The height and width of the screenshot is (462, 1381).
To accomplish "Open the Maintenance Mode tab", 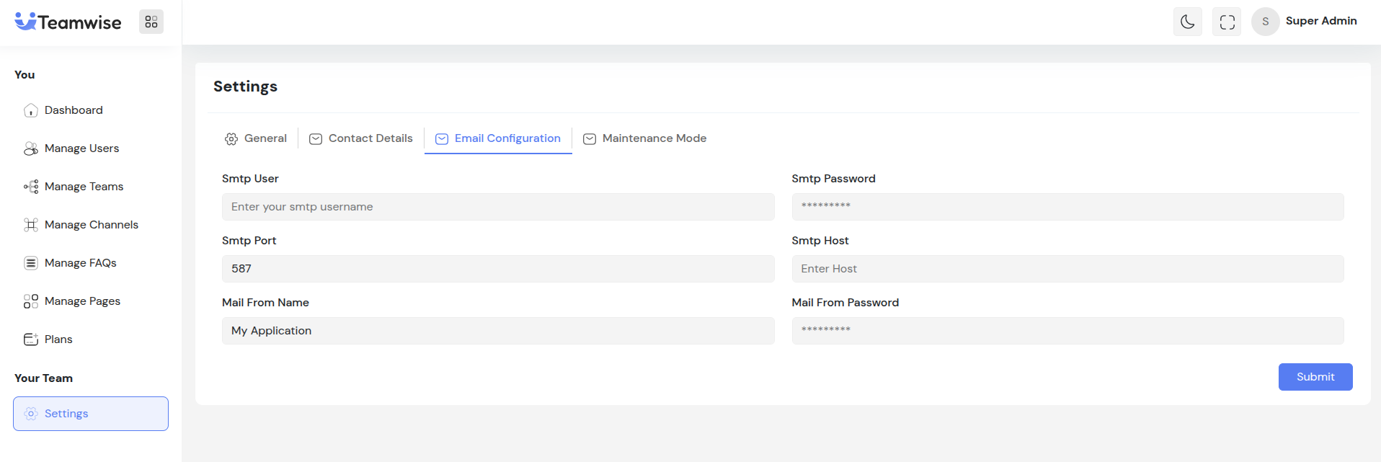I will (x=645, y=138).
